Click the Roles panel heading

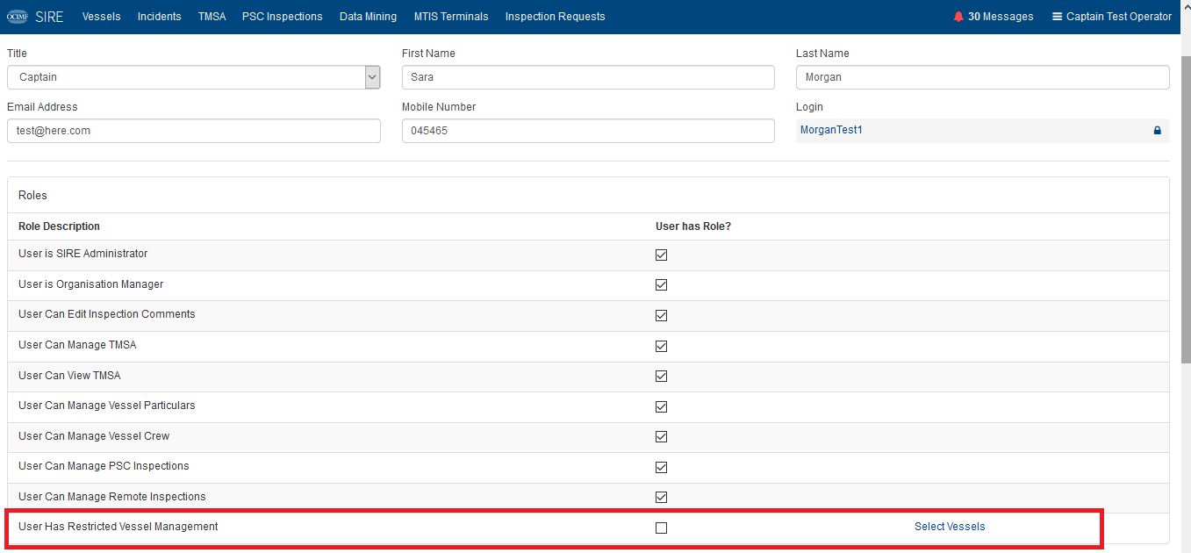(x=32, y=195)
